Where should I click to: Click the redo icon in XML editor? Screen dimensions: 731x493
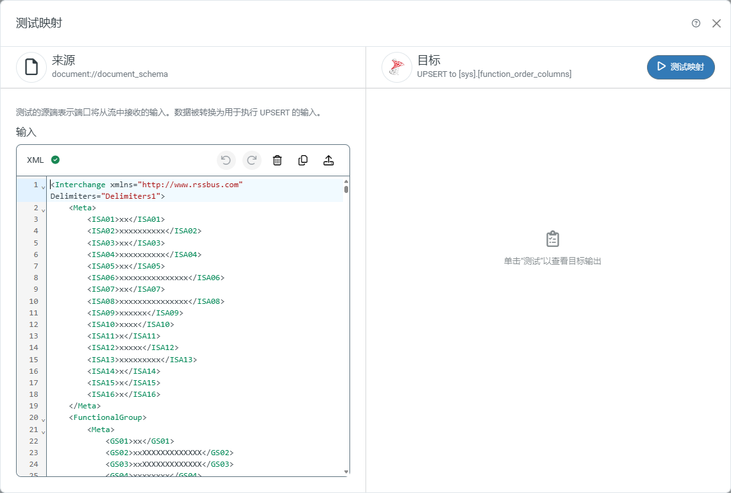pos(252,160)
